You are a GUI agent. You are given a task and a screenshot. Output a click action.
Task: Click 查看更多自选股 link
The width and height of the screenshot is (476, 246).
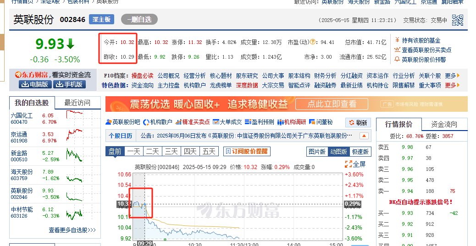coord(72,230)
